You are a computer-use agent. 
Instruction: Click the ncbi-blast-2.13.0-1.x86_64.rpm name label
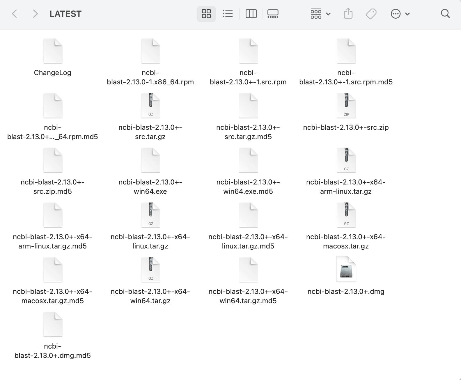coord(150,77)
